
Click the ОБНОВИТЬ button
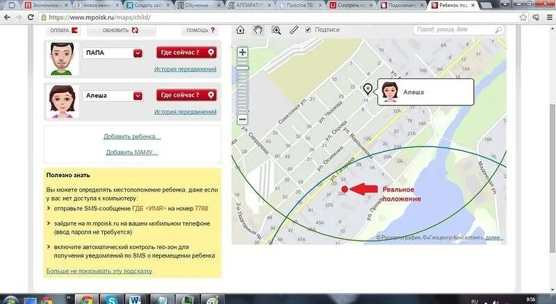pyautogui.click(x=121, y=31)
